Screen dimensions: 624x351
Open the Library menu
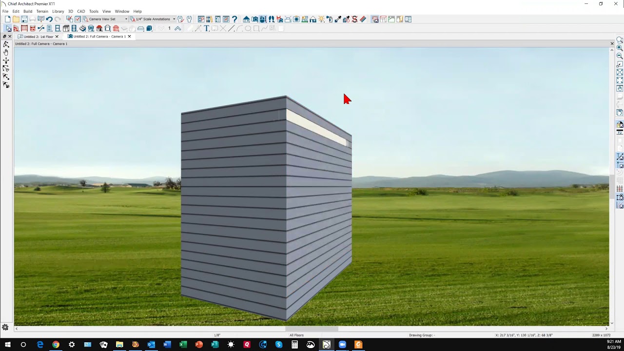(58, 11)
